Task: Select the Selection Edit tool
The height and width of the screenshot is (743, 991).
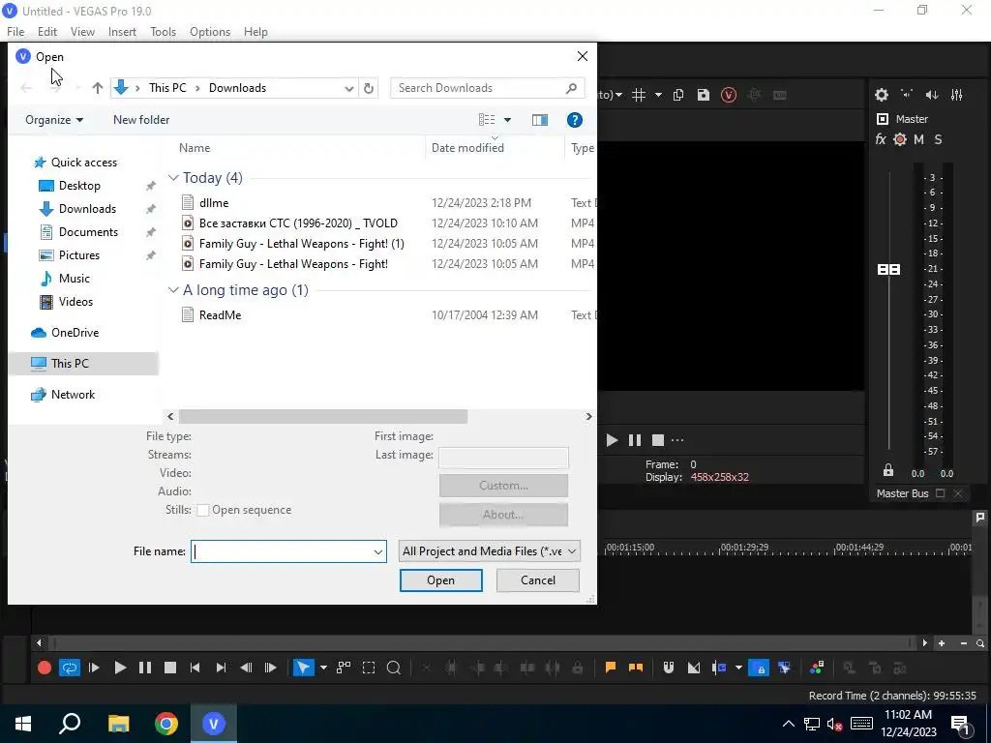Action: click(369, 668)
